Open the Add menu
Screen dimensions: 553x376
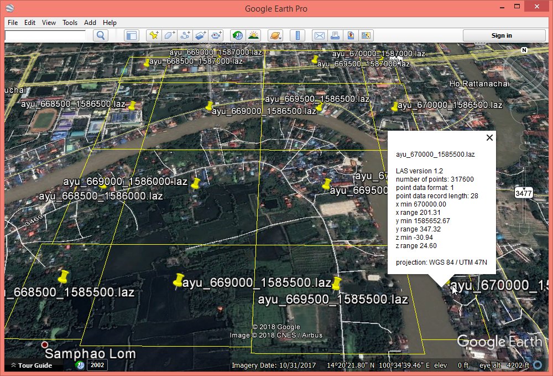pyautogui.click(x=90, y=23)
